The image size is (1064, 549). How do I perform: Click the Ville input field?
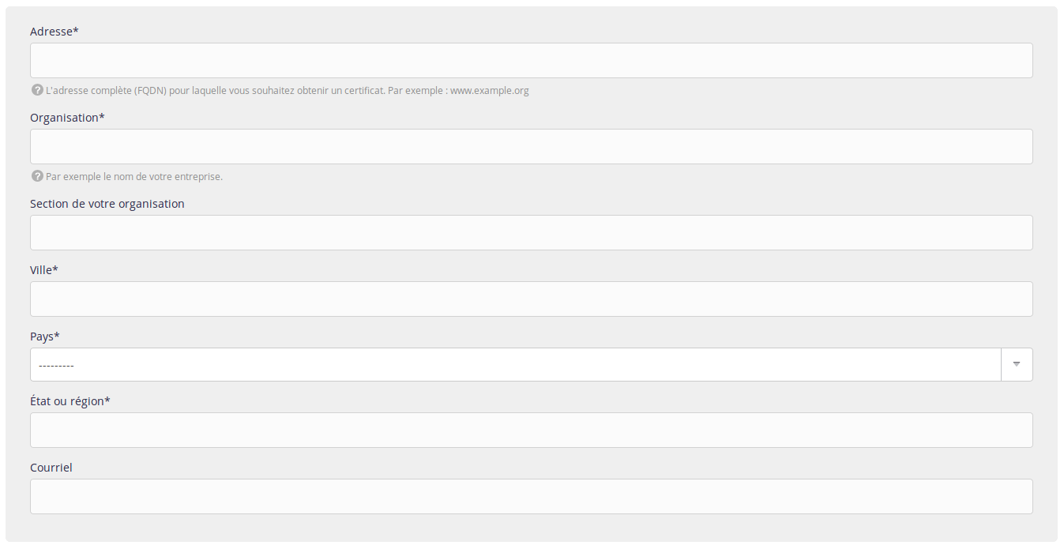pos(532,299)
